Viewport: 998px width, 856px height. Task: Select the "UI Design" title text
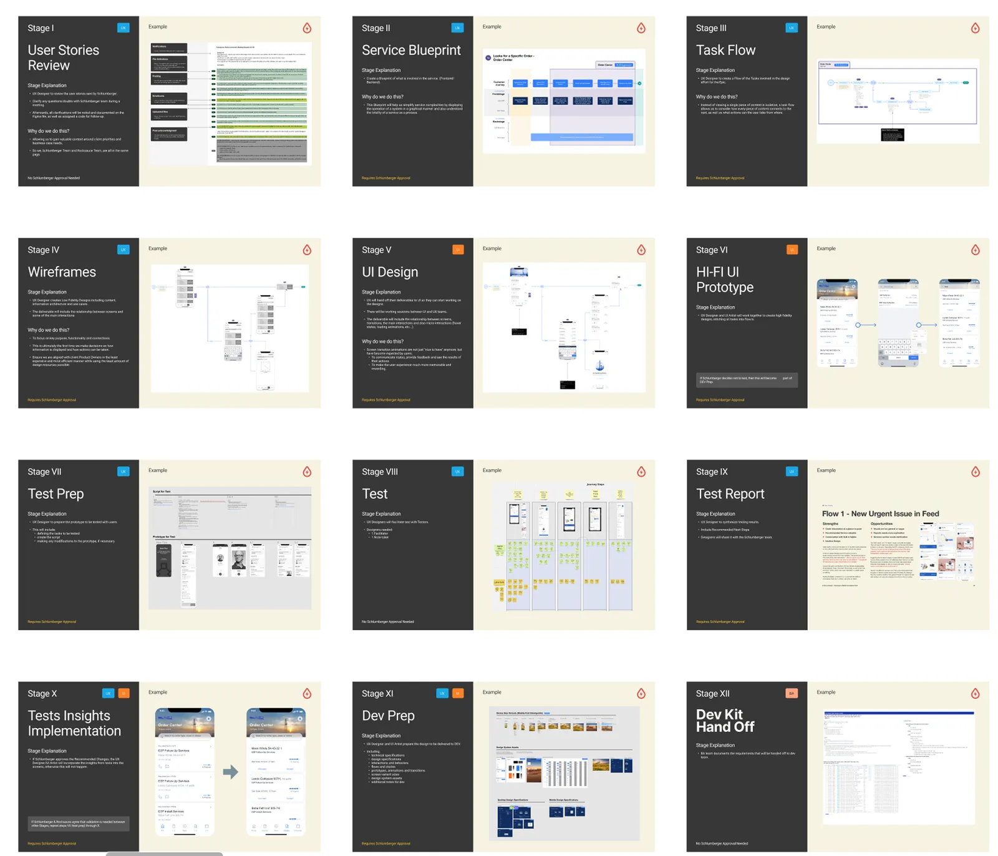(390, 272)
